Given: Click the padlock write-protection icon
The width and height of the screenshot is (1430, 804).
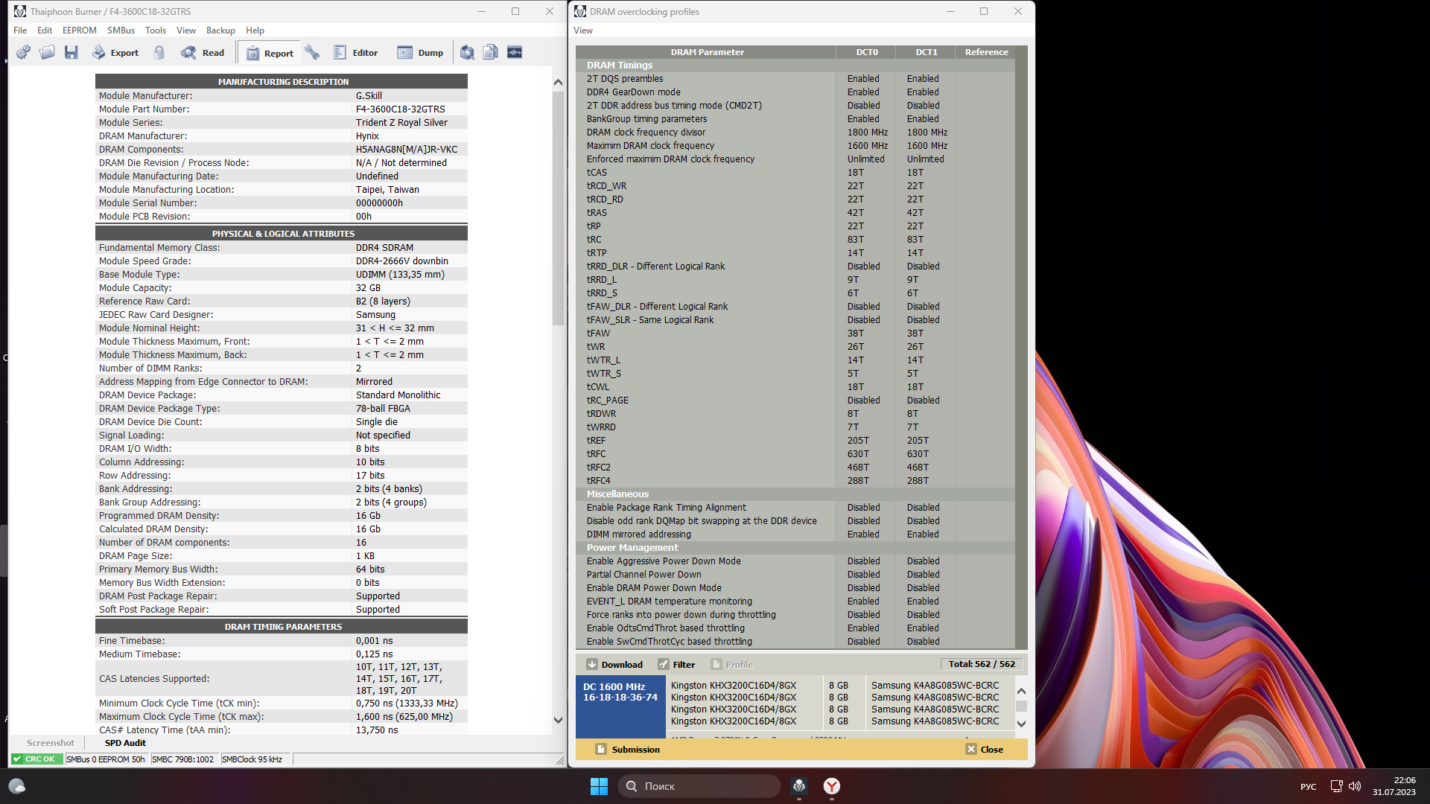Looking at the screenshot, I should point(159,53).
